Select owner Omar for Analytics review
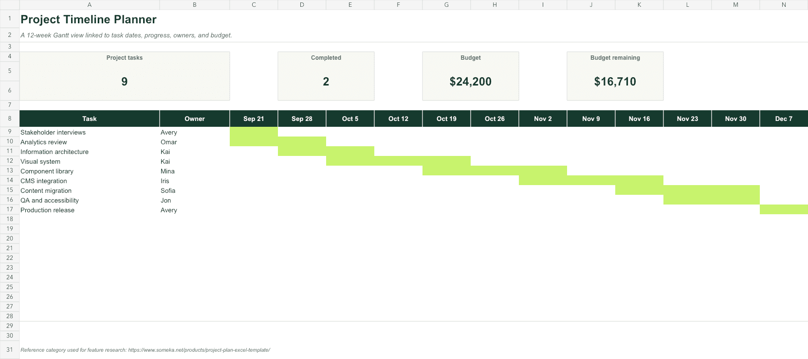808x359 pixels. [195, 142]
